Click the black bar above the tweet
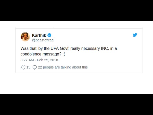The image size is (153, 115). click(76, 10)
